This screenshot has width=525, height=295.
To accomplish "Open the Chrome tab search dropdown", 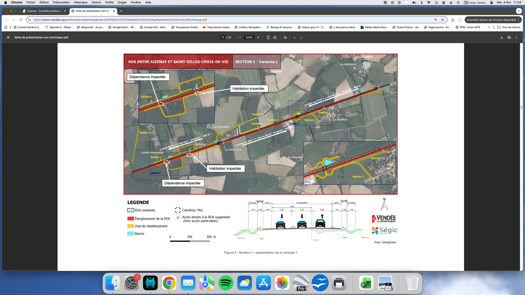I will pos(519,11).
